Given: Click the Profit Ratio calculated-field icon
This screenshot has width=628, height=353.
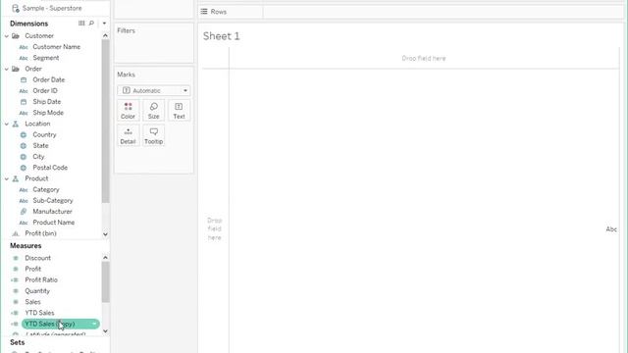Looking at the screenshot, I should click(x=15, y=280).
